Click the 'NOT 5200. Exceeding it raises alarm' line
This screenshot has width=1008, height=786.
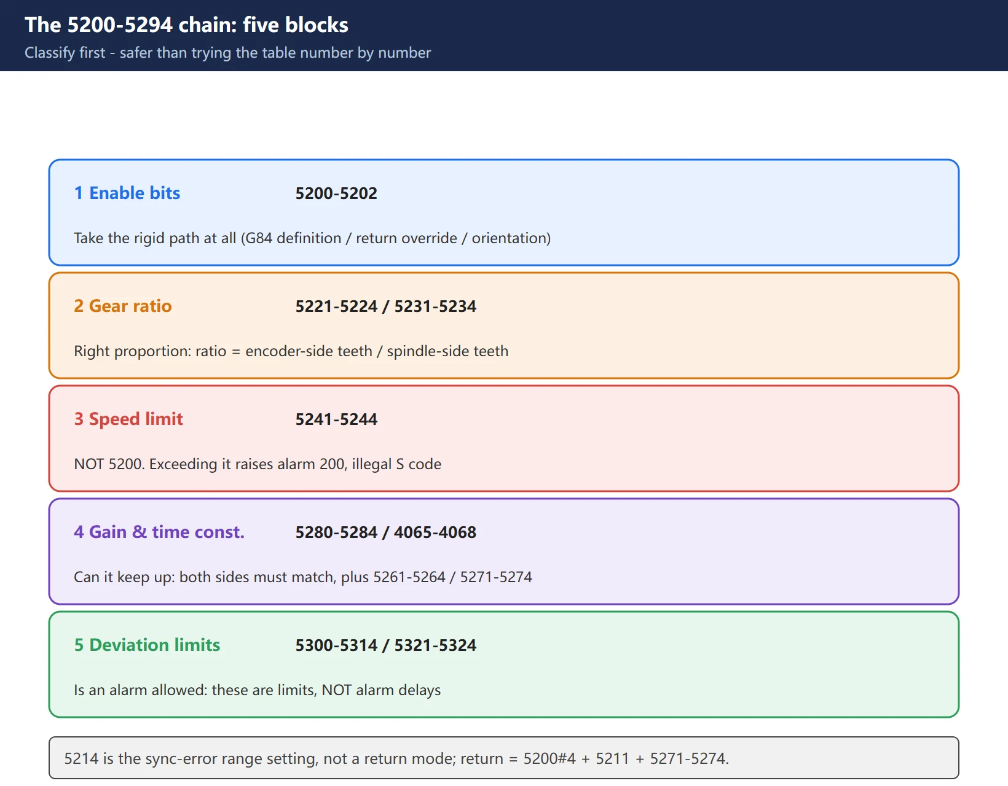(258, 464)
